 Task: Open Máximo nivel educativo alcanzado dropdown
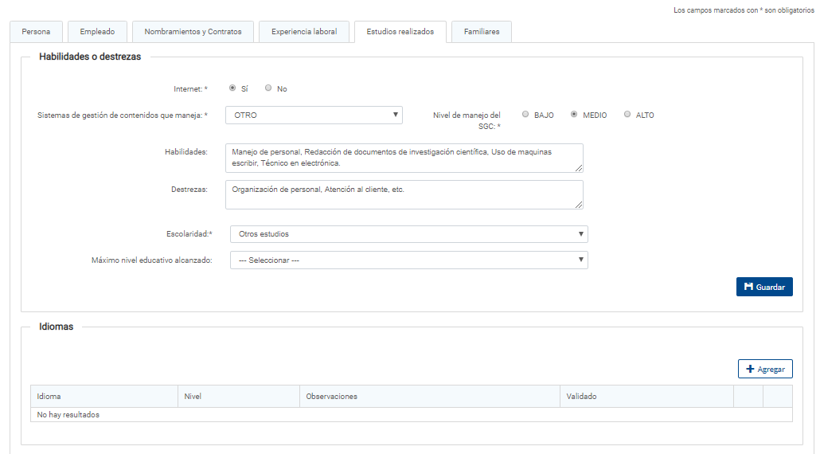(x=408, y=260)
